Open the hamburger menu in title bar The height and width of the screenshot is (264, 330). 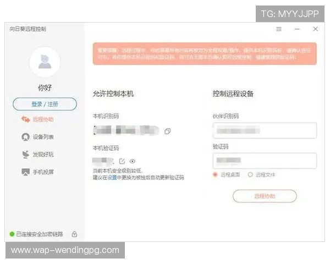[x=279, y=29]
